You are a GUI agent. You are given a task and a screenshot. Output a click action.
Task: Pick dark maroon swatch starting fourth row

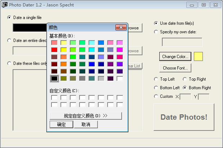coord(54,64)
